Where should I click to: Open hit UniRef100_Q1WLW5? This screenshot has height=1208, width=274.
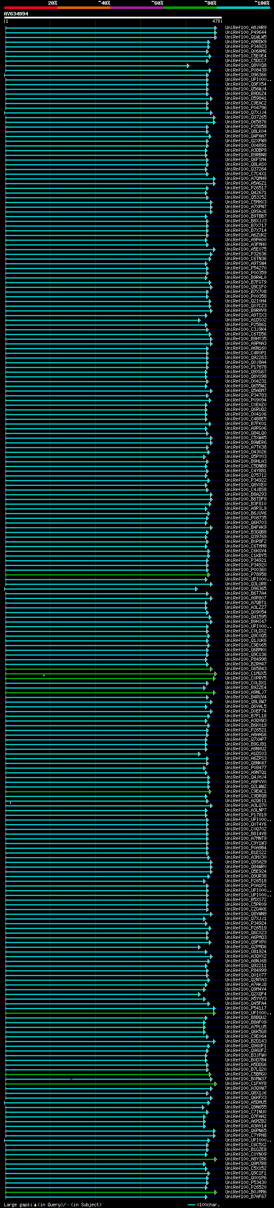[x=246, y=37]
